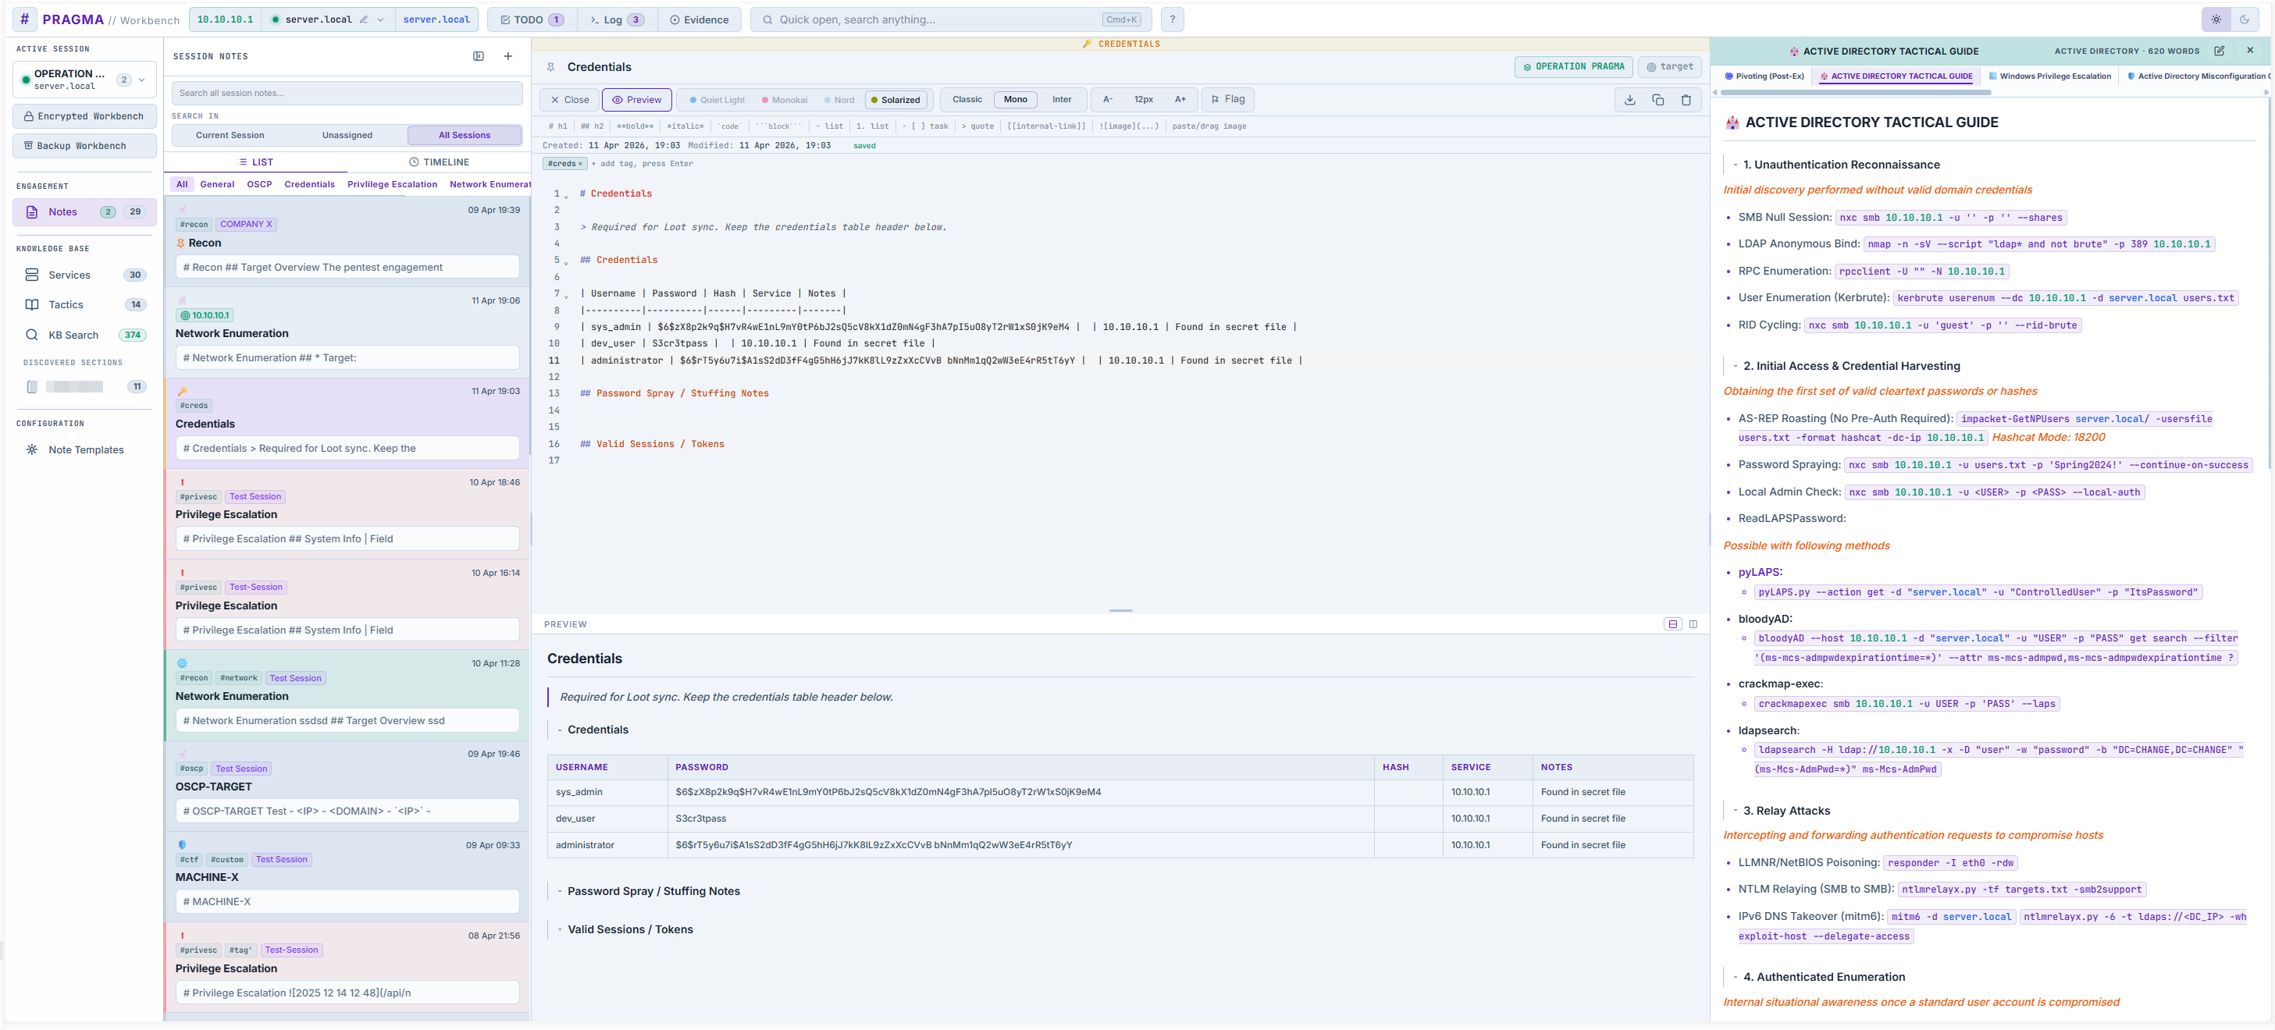Collapse the preview Credentials section
2275x1030 pixels.
(560, 730)
